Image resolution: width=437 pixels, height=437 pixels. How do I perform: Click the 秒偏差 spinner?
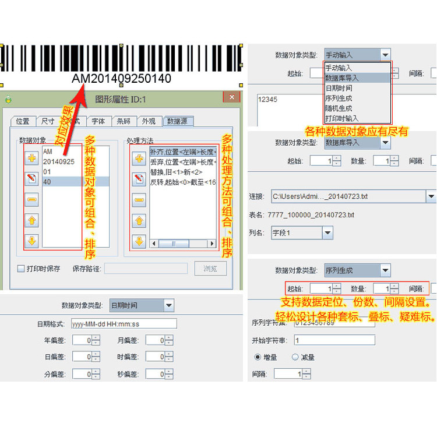(159, 374)
